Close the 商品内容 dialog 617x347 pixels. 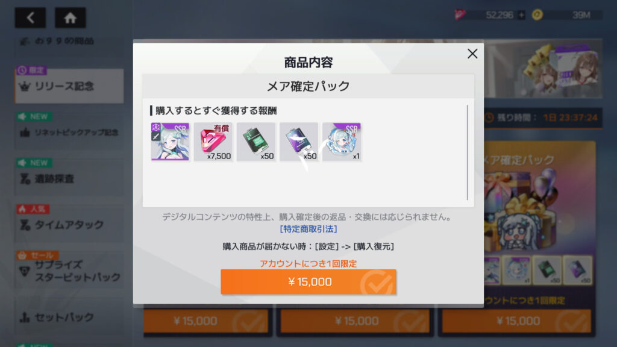472,54
